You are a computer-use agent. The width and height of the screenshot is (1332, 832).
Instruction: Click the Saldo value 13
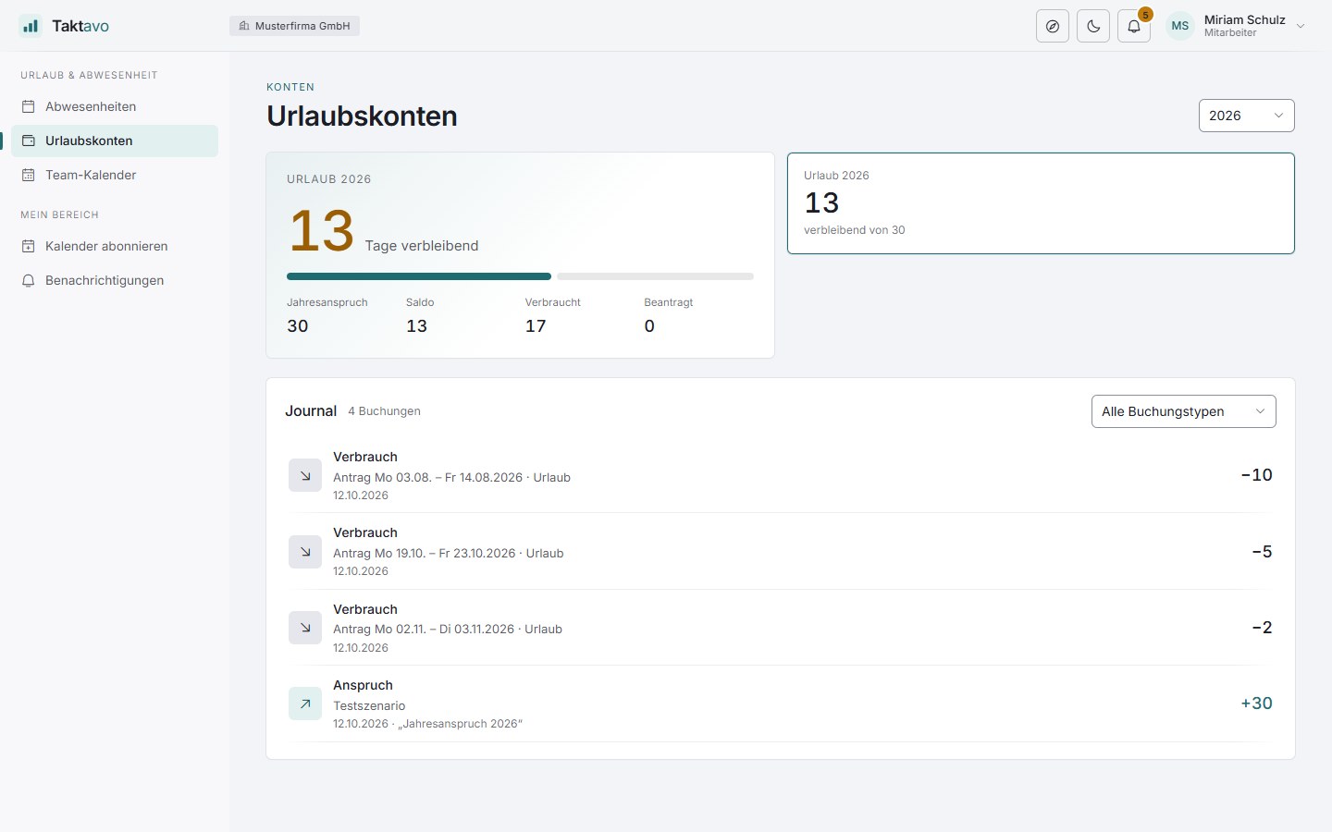(x=416, y=326)
